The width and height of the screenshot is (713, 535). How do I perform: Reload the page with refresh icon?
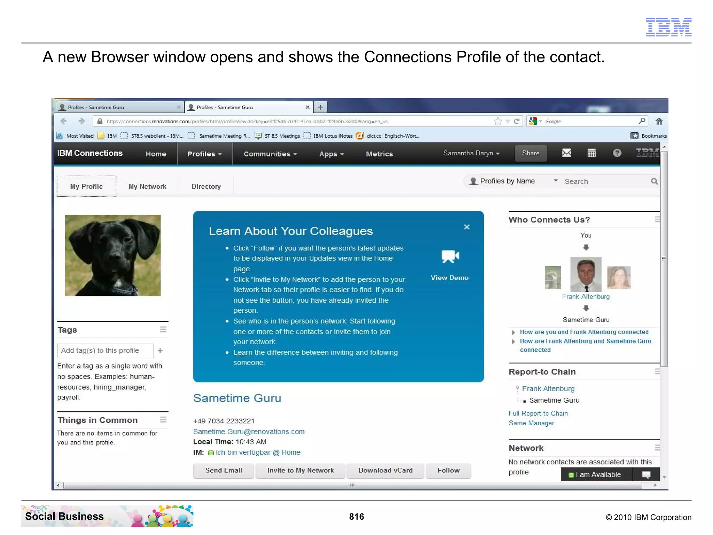click(x=517, y=121)
